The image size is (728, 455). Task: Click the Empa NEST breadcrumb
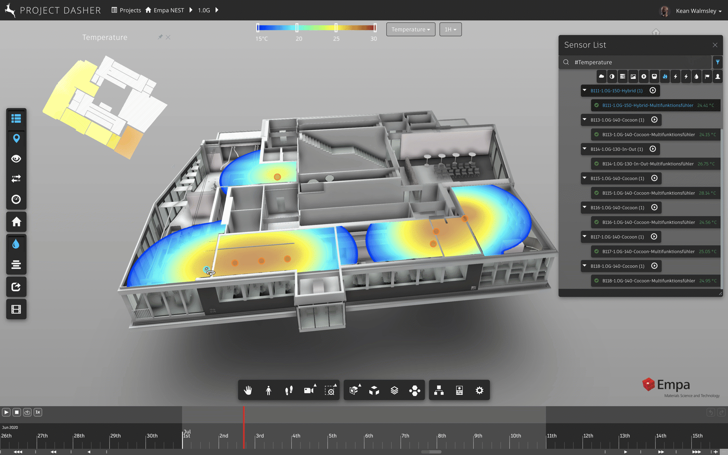pyautogui.click(x=165, y=10)
